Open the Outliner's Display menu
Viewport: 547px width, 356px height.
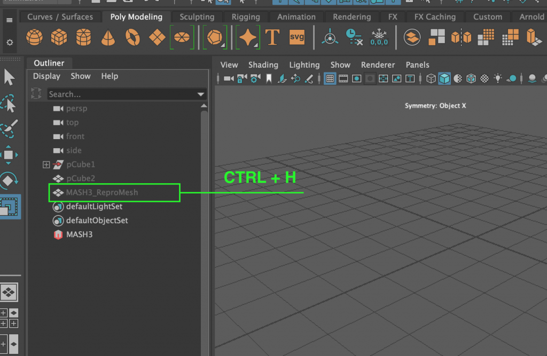point(46,76)
